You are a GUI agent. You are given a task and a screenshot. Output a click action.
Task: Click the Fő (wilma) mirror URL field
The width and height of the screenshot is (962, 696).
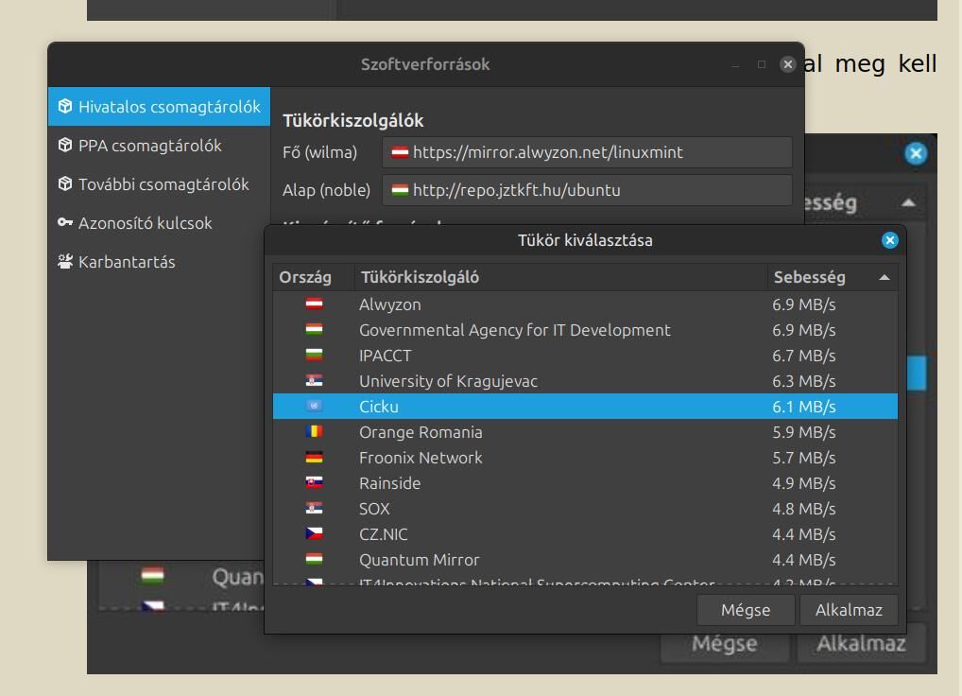tap(587, 152)
